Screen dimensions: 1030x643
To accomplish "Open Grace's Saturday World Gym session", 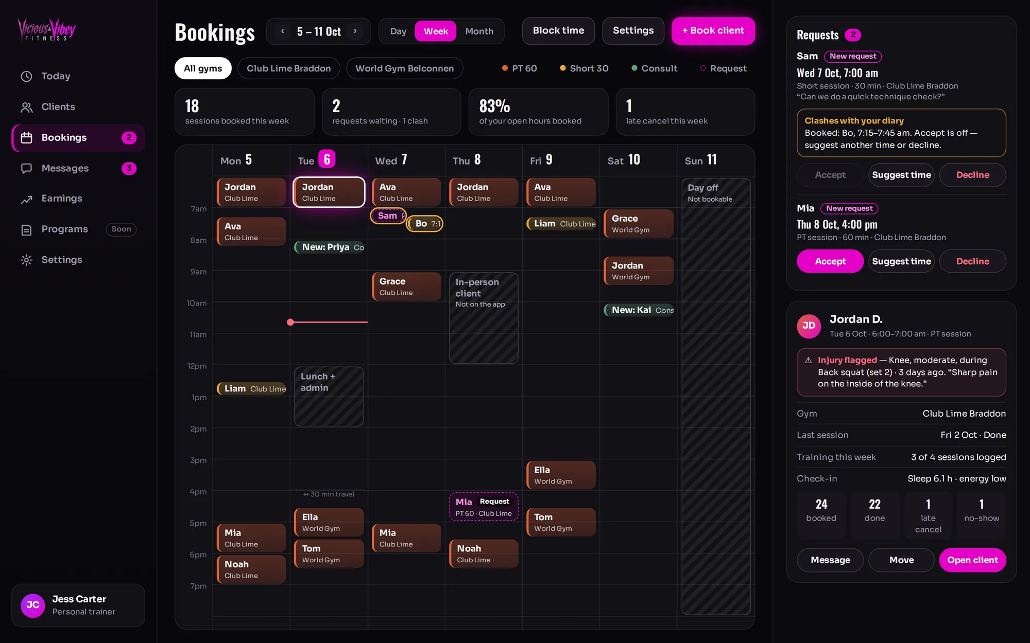I will coord(639,224).
